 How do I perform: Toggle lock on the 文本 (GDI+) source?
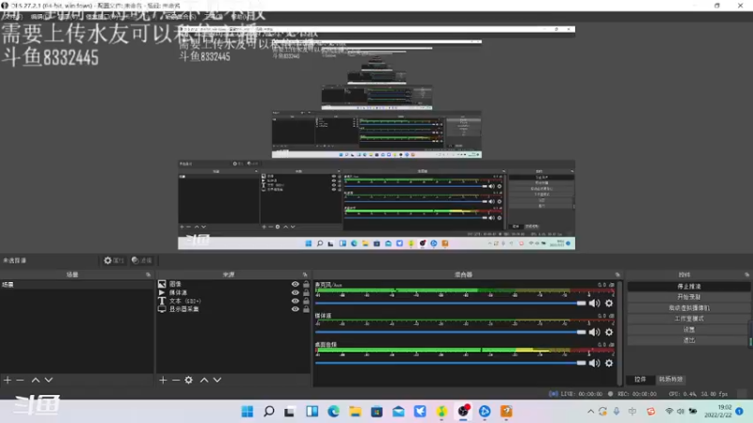pos(306,301)
